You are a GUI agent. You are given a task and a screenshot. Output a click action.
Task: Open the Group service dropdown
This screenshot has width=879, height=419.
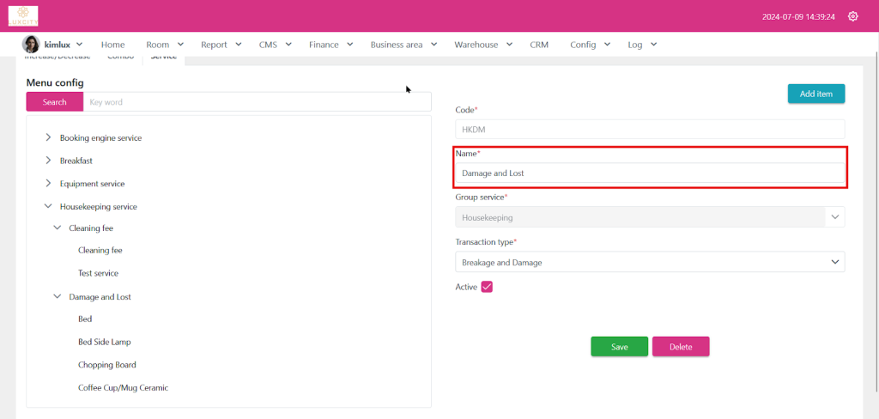tap(649, 218)
